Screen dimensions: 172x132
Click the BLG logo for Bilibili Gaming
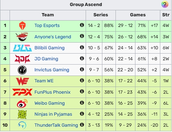point(22,48)
